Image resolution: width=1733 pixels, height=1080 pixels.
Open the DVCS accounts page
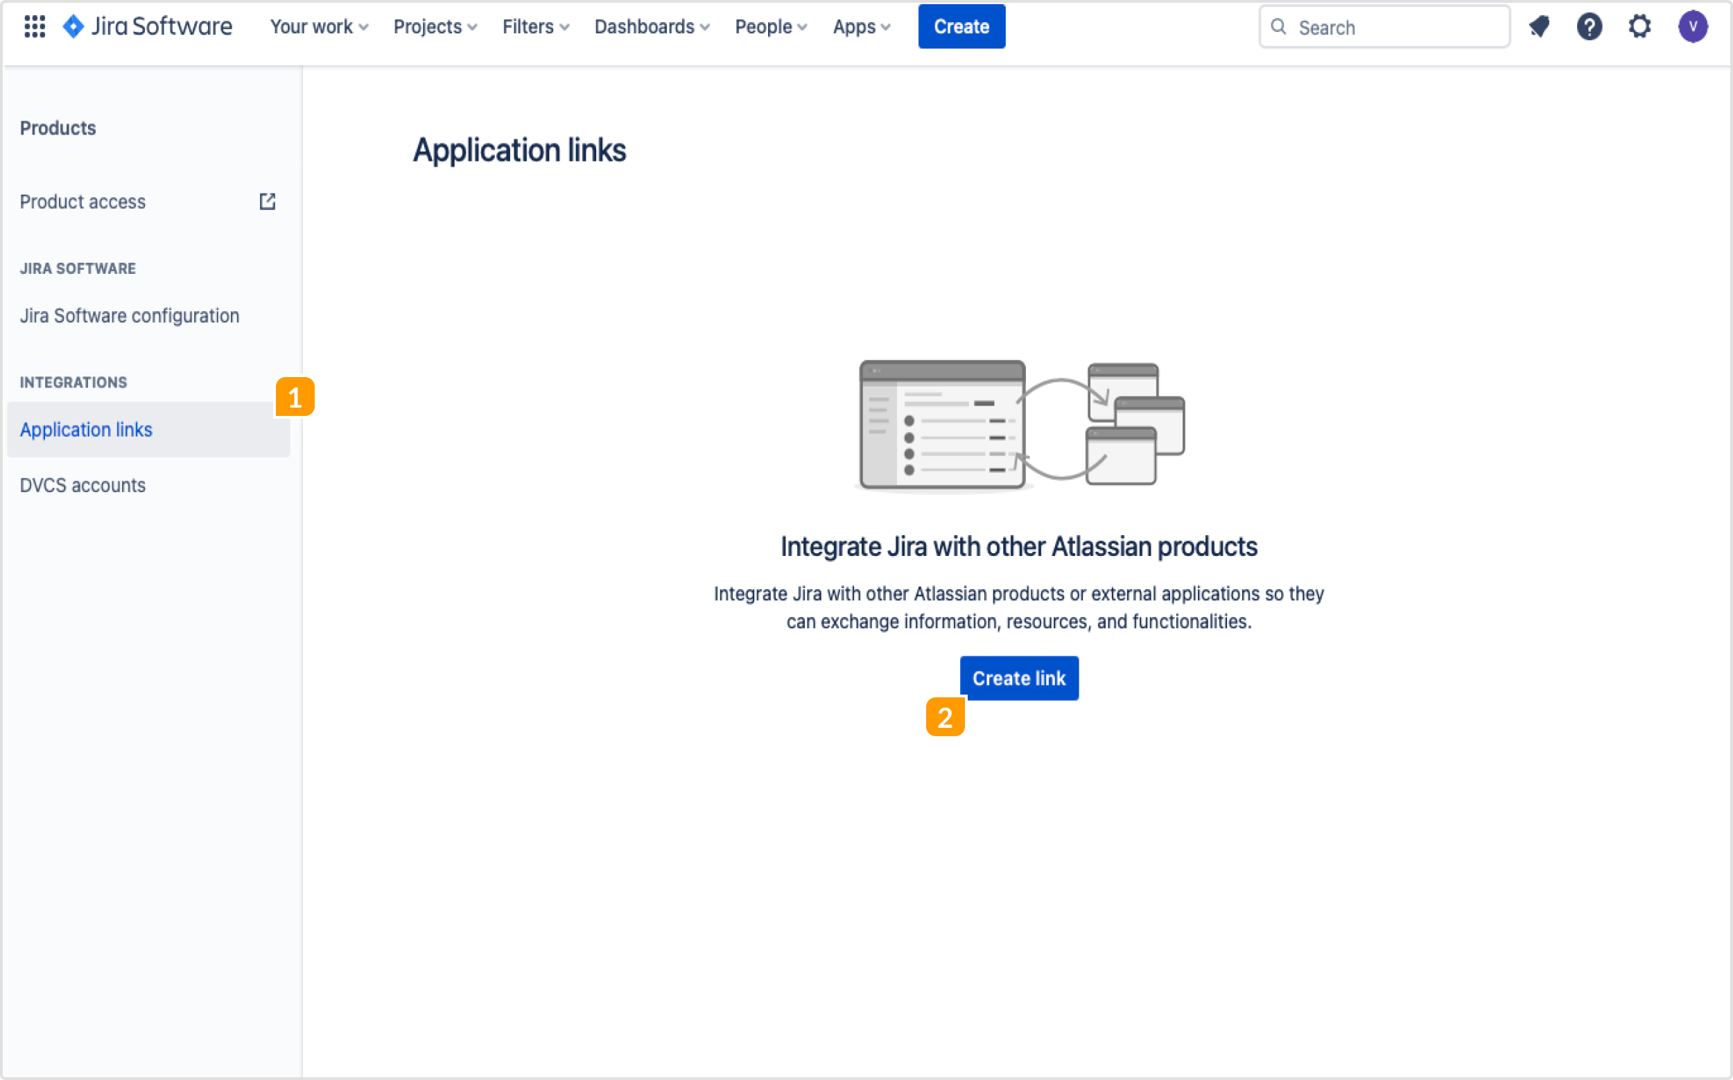coord(82,485)
